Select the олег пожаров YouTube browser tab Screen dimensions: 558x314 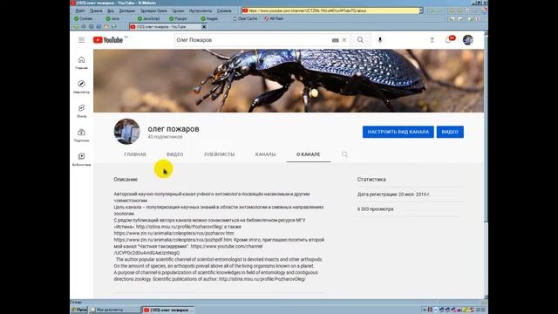165,27
